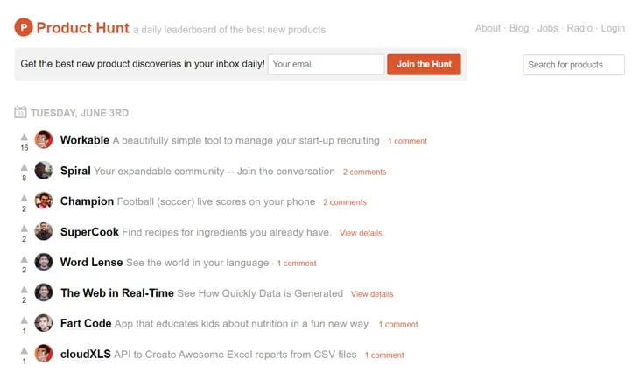
Task: Click 'API to Create Awesome Excel reports' description
Action: coord(235,355)
